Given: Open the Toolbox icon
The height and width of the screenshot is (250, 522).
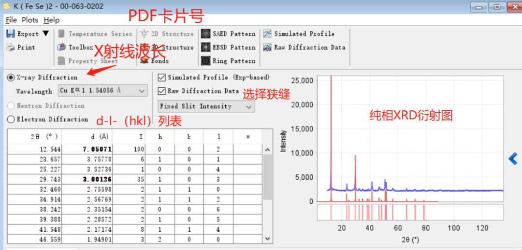Looking at the screenshot, I should click(x=61, y=47).
